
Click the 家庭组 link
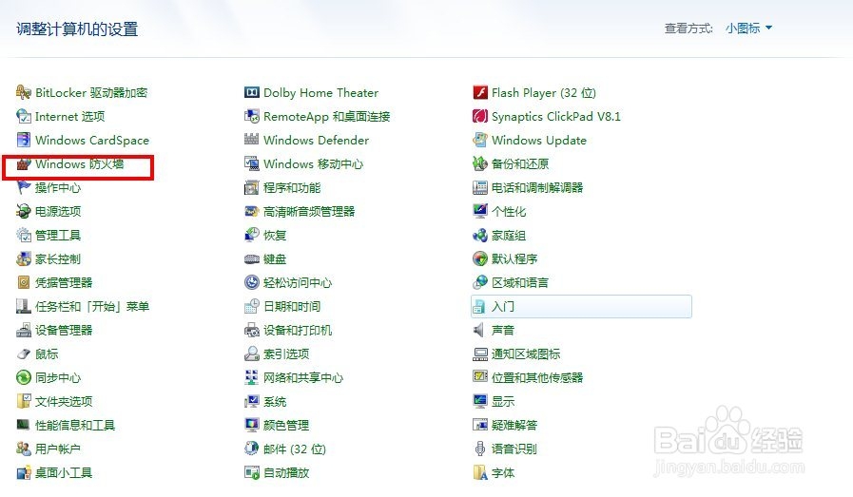[x=509, y=235]
